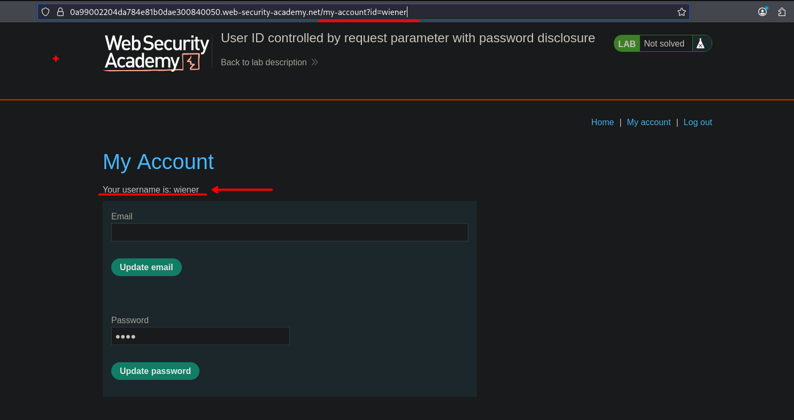Bookmark this page with the star icon

pos(681,12)
